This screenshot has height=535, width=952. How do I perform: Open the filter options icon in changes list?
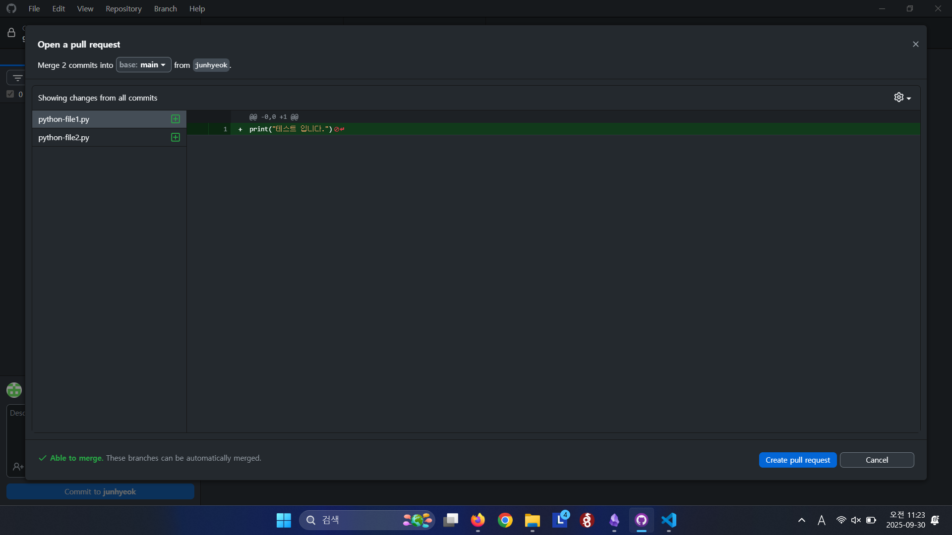click(x=17, y=78)
